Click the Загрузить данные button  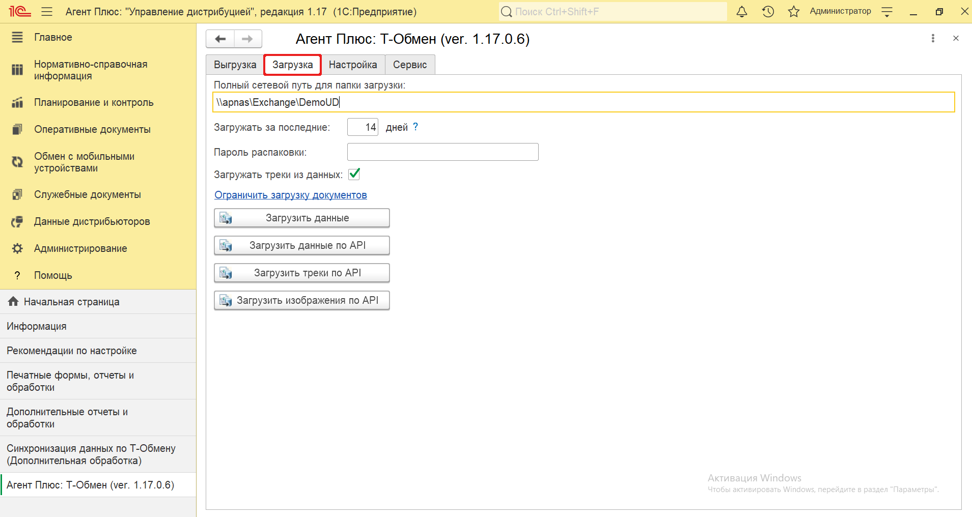302,218
